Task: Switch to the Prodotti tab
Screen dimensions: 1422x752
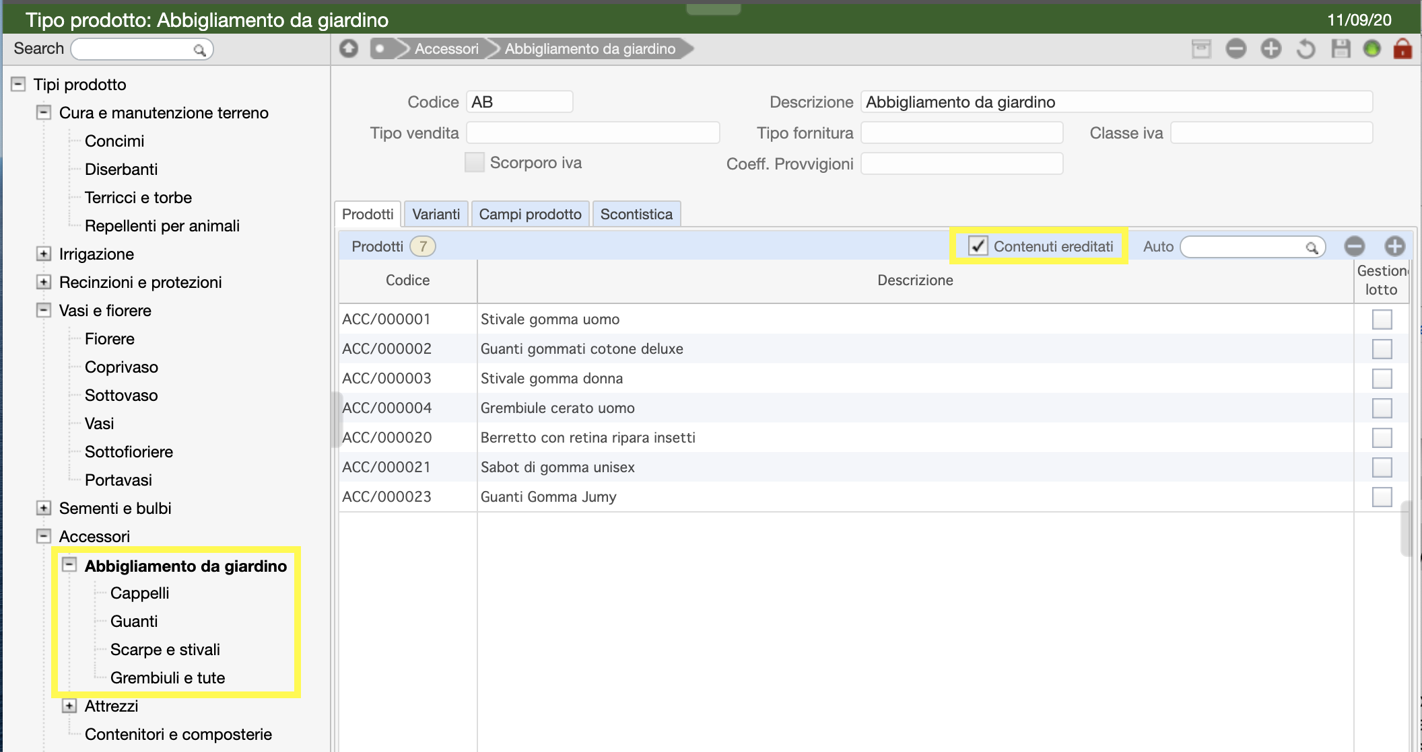Action: pos(368,214)
